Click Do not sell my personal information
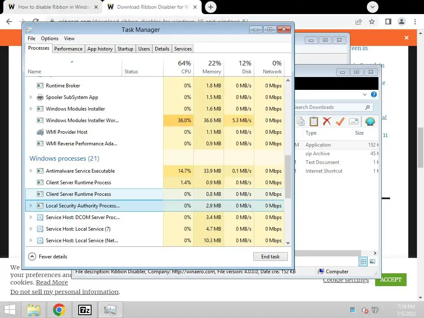 (x=64, y=292)
